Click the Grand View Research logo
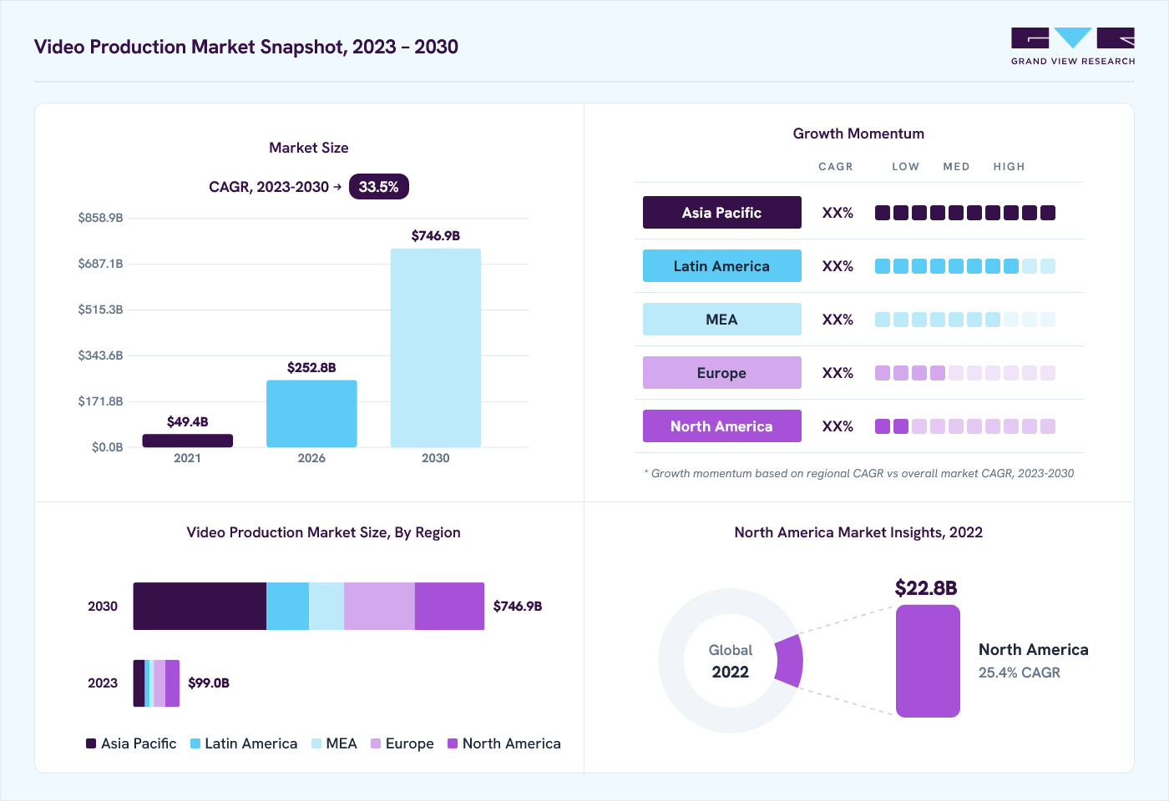 pyautogui.click(x=1073, y=47)
